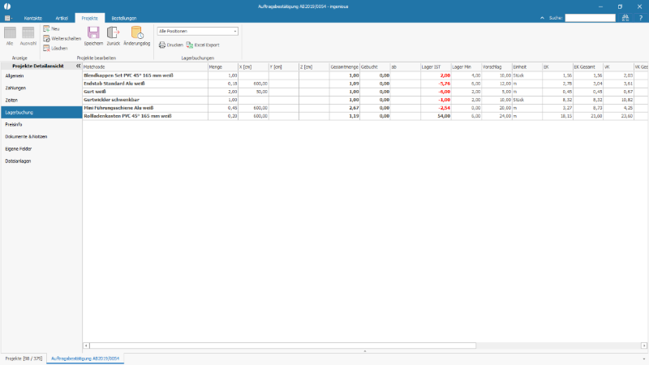This screenshot has height=365, width=649.
Task: Sort by the EK Gesamt column header
Action: tap(588, 67)
